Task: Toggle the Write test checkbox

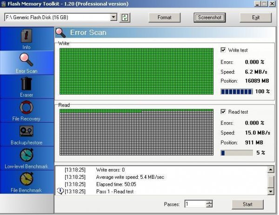Action: point(223,50)
